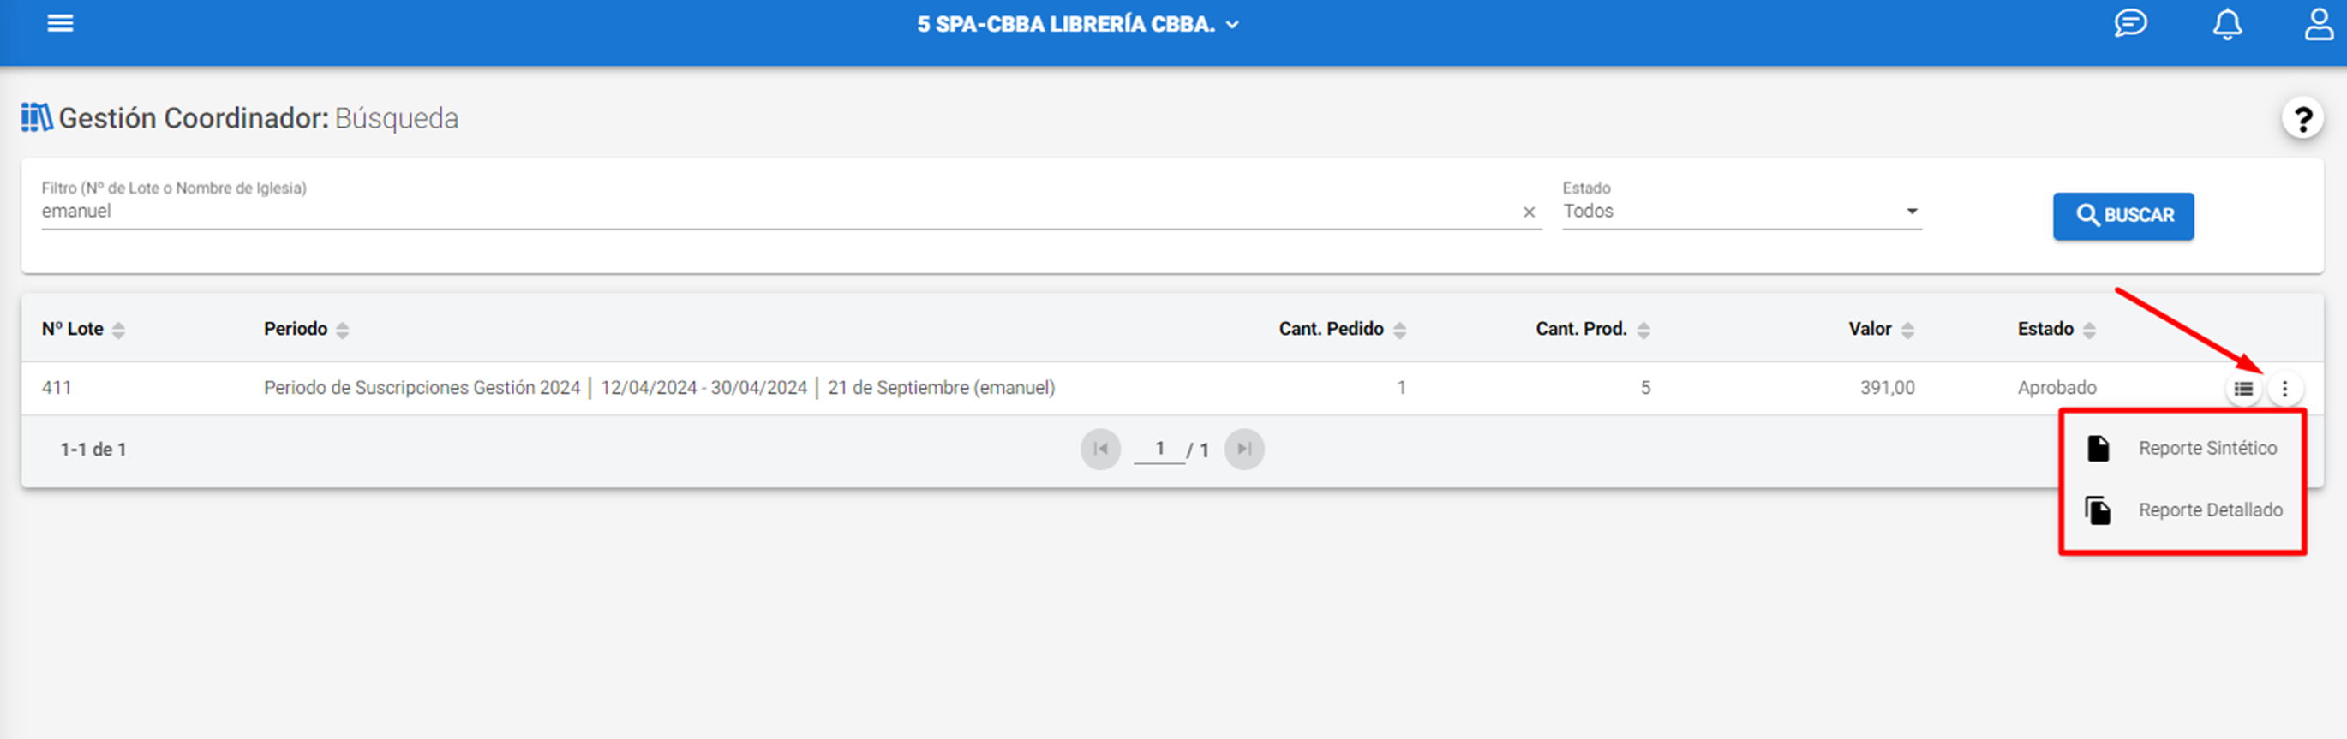Image resolution: width=2347 pixels, height=739 pixels.
Task: Click the help question mark button
Action: 2302,119
